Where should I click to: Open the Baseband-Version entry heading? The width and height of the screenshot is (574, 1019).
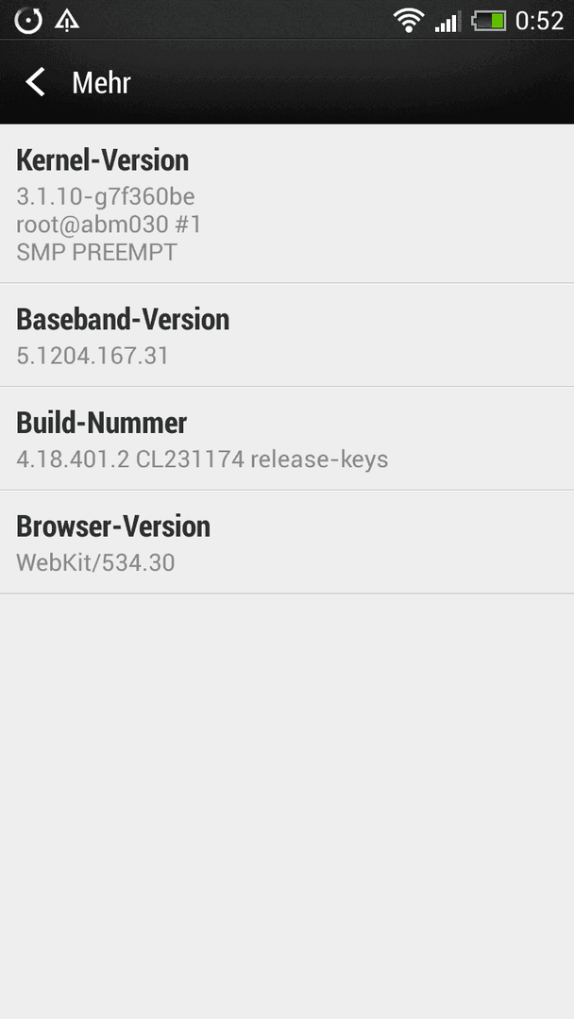pyautogui.click(x=123, y=319)
